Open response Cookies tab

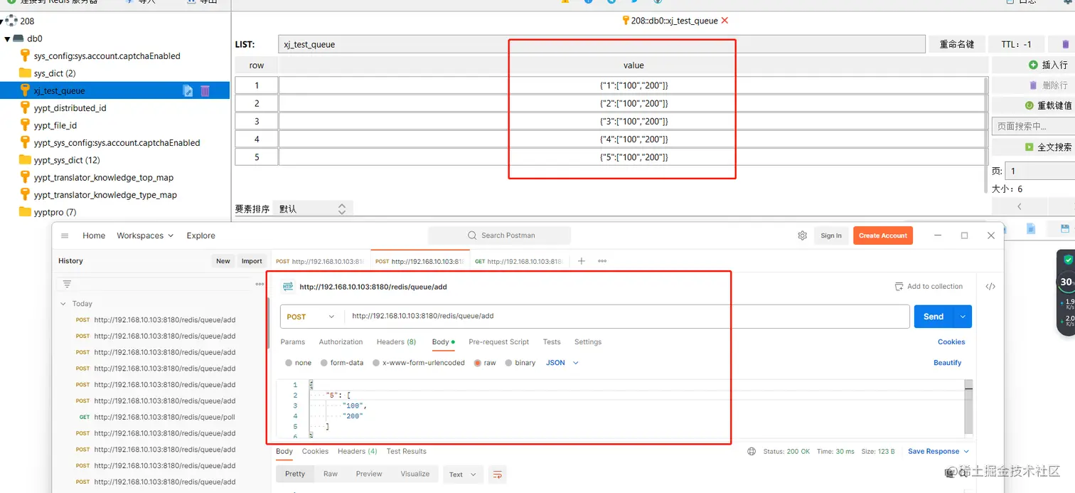315,451
